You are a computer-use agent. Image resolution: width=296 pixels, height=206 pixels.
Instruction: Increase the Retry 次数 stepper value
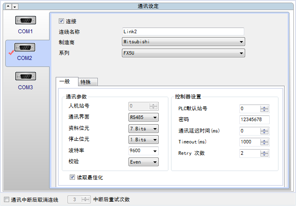[265, 151]
